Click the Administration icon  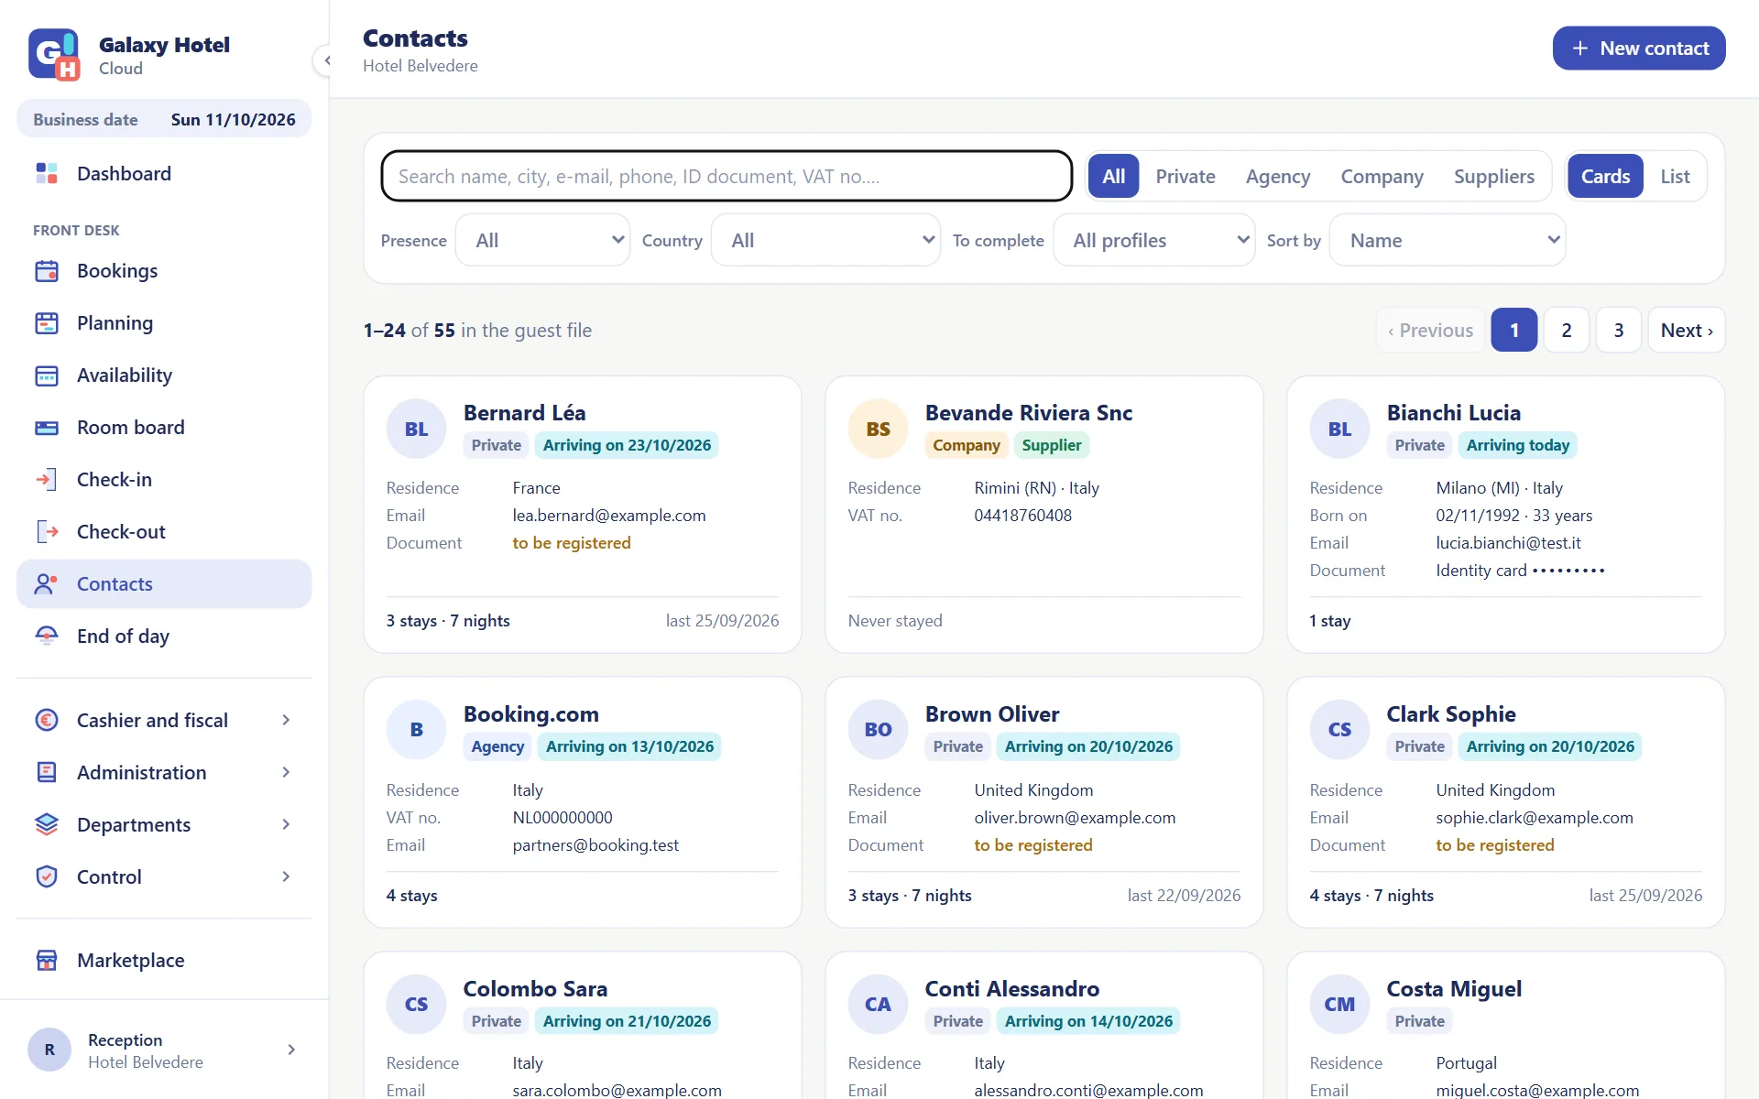pyautogui.click(x=47, y=772)
